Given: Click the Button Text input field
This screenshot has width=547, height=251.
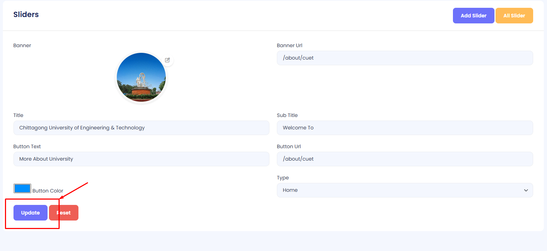Looking at the screenshot, I should click(x=141, y=159).
